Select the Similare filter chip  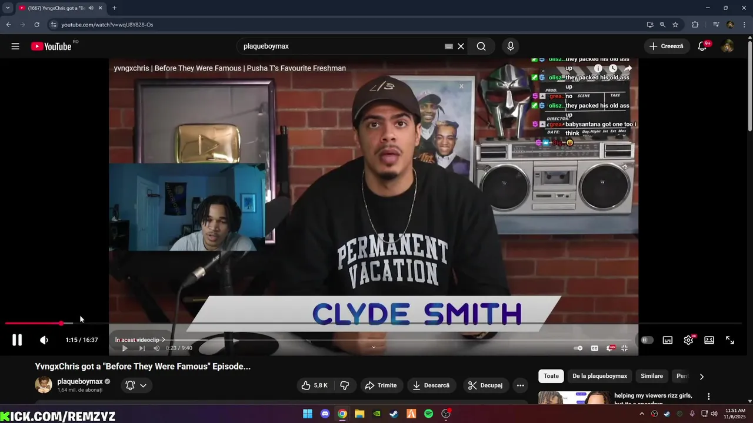[652, 376]
